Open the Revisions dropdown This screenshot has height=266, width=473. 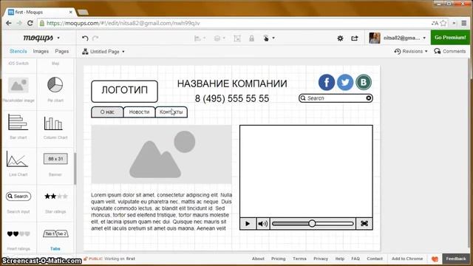click(x=411, y=51)
